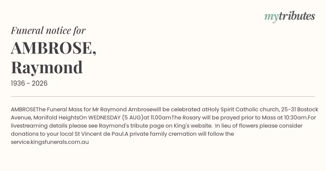
Task: Click the '11.00am' Mass time
Action: tap(160, 118)
